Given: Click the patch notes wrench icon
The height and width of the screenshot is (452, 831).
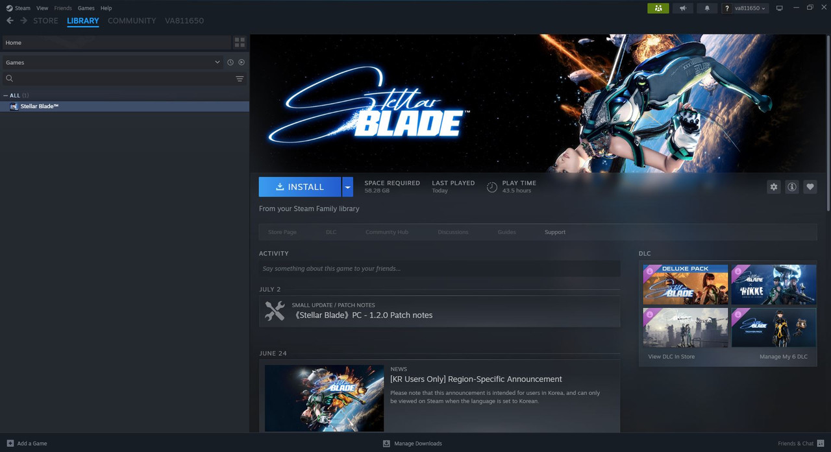Looking at the screenshot, I should 275,311.
